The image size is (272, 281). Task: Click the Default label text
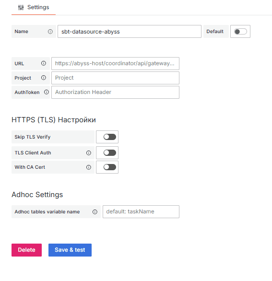pyautogui.click(x=215, y=32)
